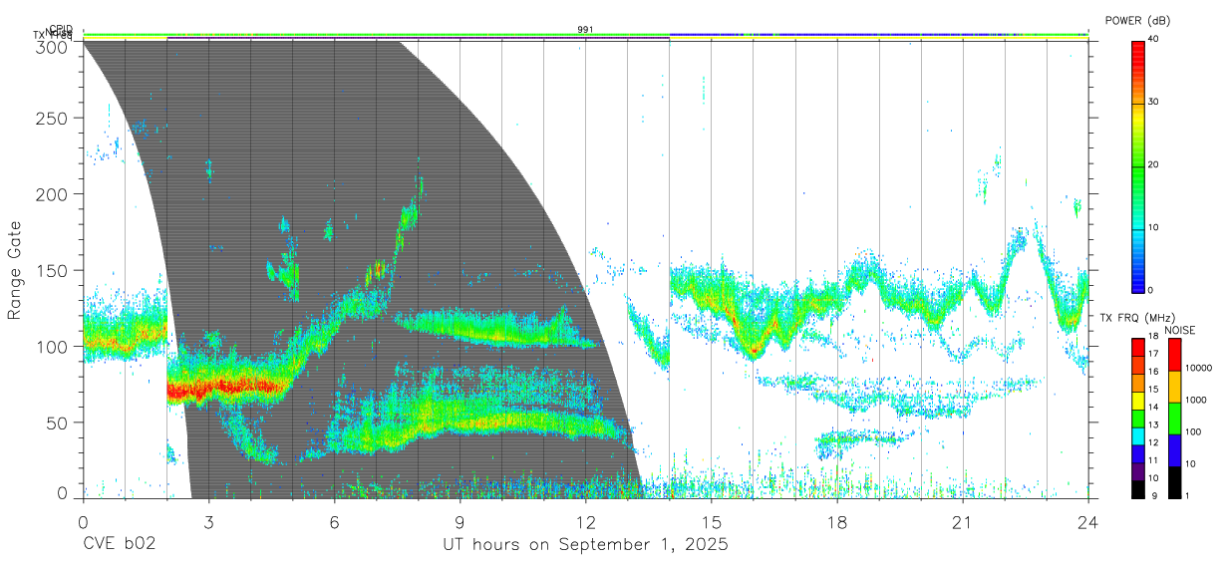Image resolution: width=1224 pixels, height=565 pixels.
Task: Click the "12" UT hour tick label
Action: [x=586, y=522]
